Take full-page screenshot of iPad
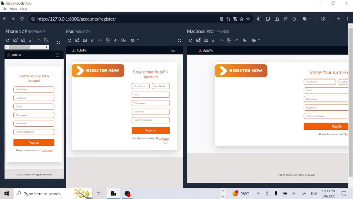 (x=85, y=40)
